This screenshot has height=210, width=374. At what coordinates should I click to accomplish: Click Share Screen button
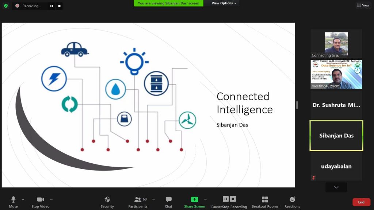click(x=194, y=202)
